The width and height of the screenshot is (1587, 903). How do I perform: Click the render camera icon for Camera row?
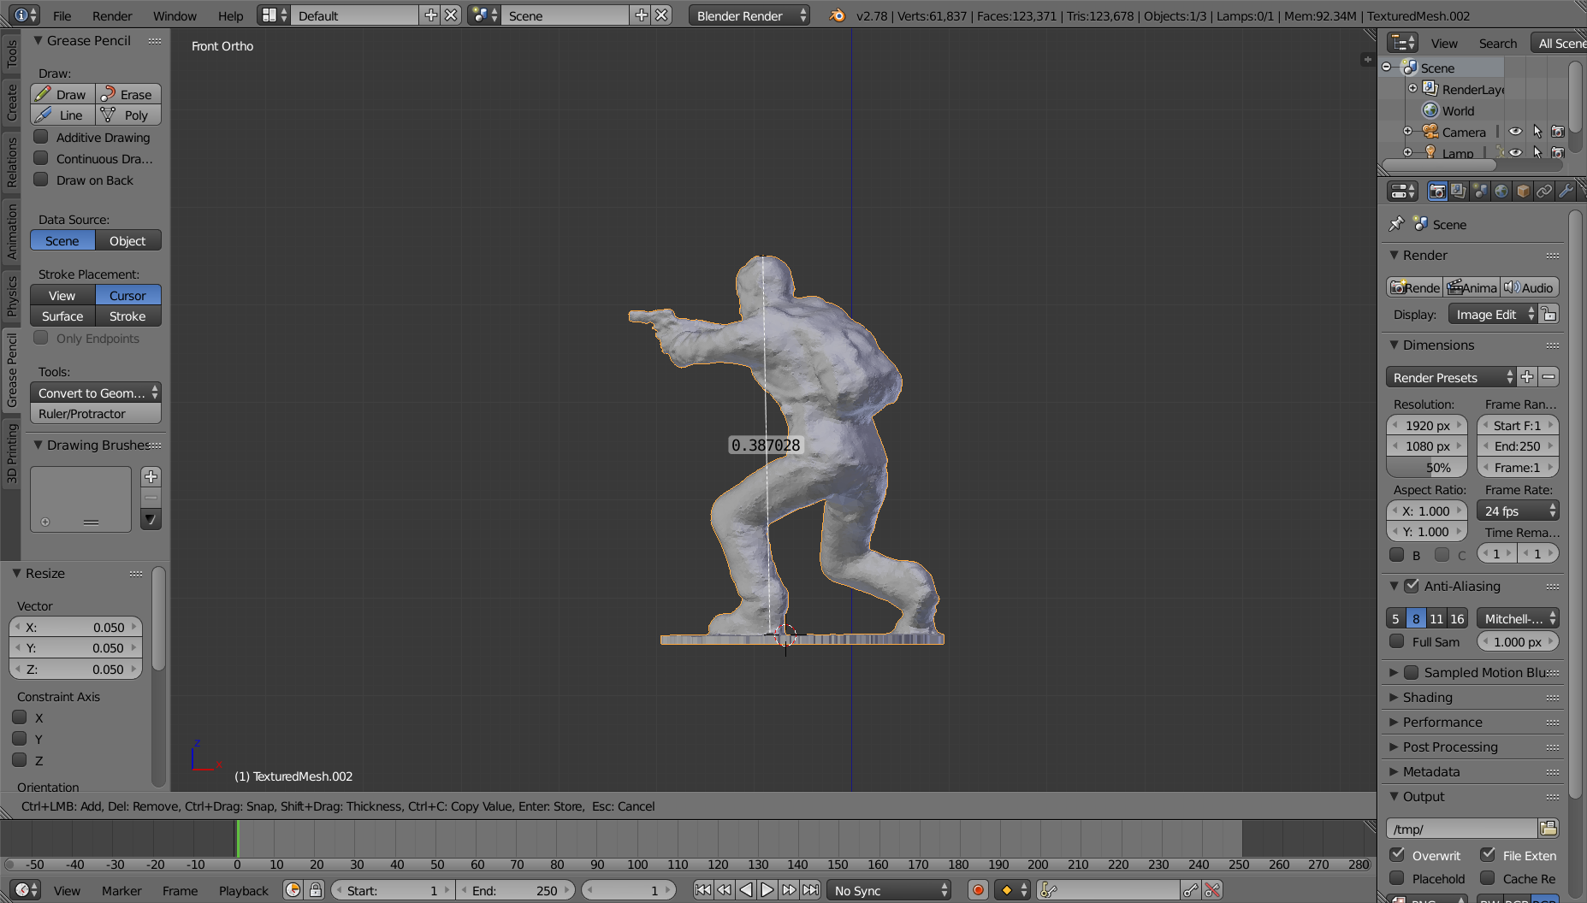[x=1558, y=132]
